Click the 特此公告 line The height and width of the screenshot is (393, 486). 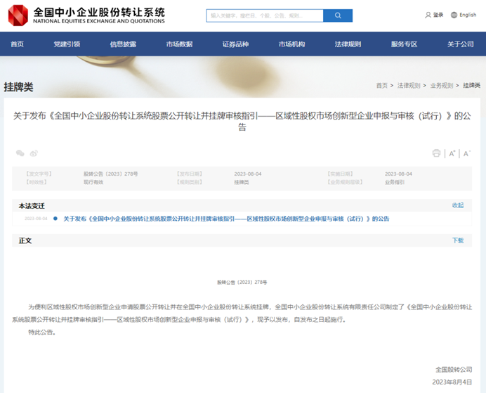(x=42, y=333)
